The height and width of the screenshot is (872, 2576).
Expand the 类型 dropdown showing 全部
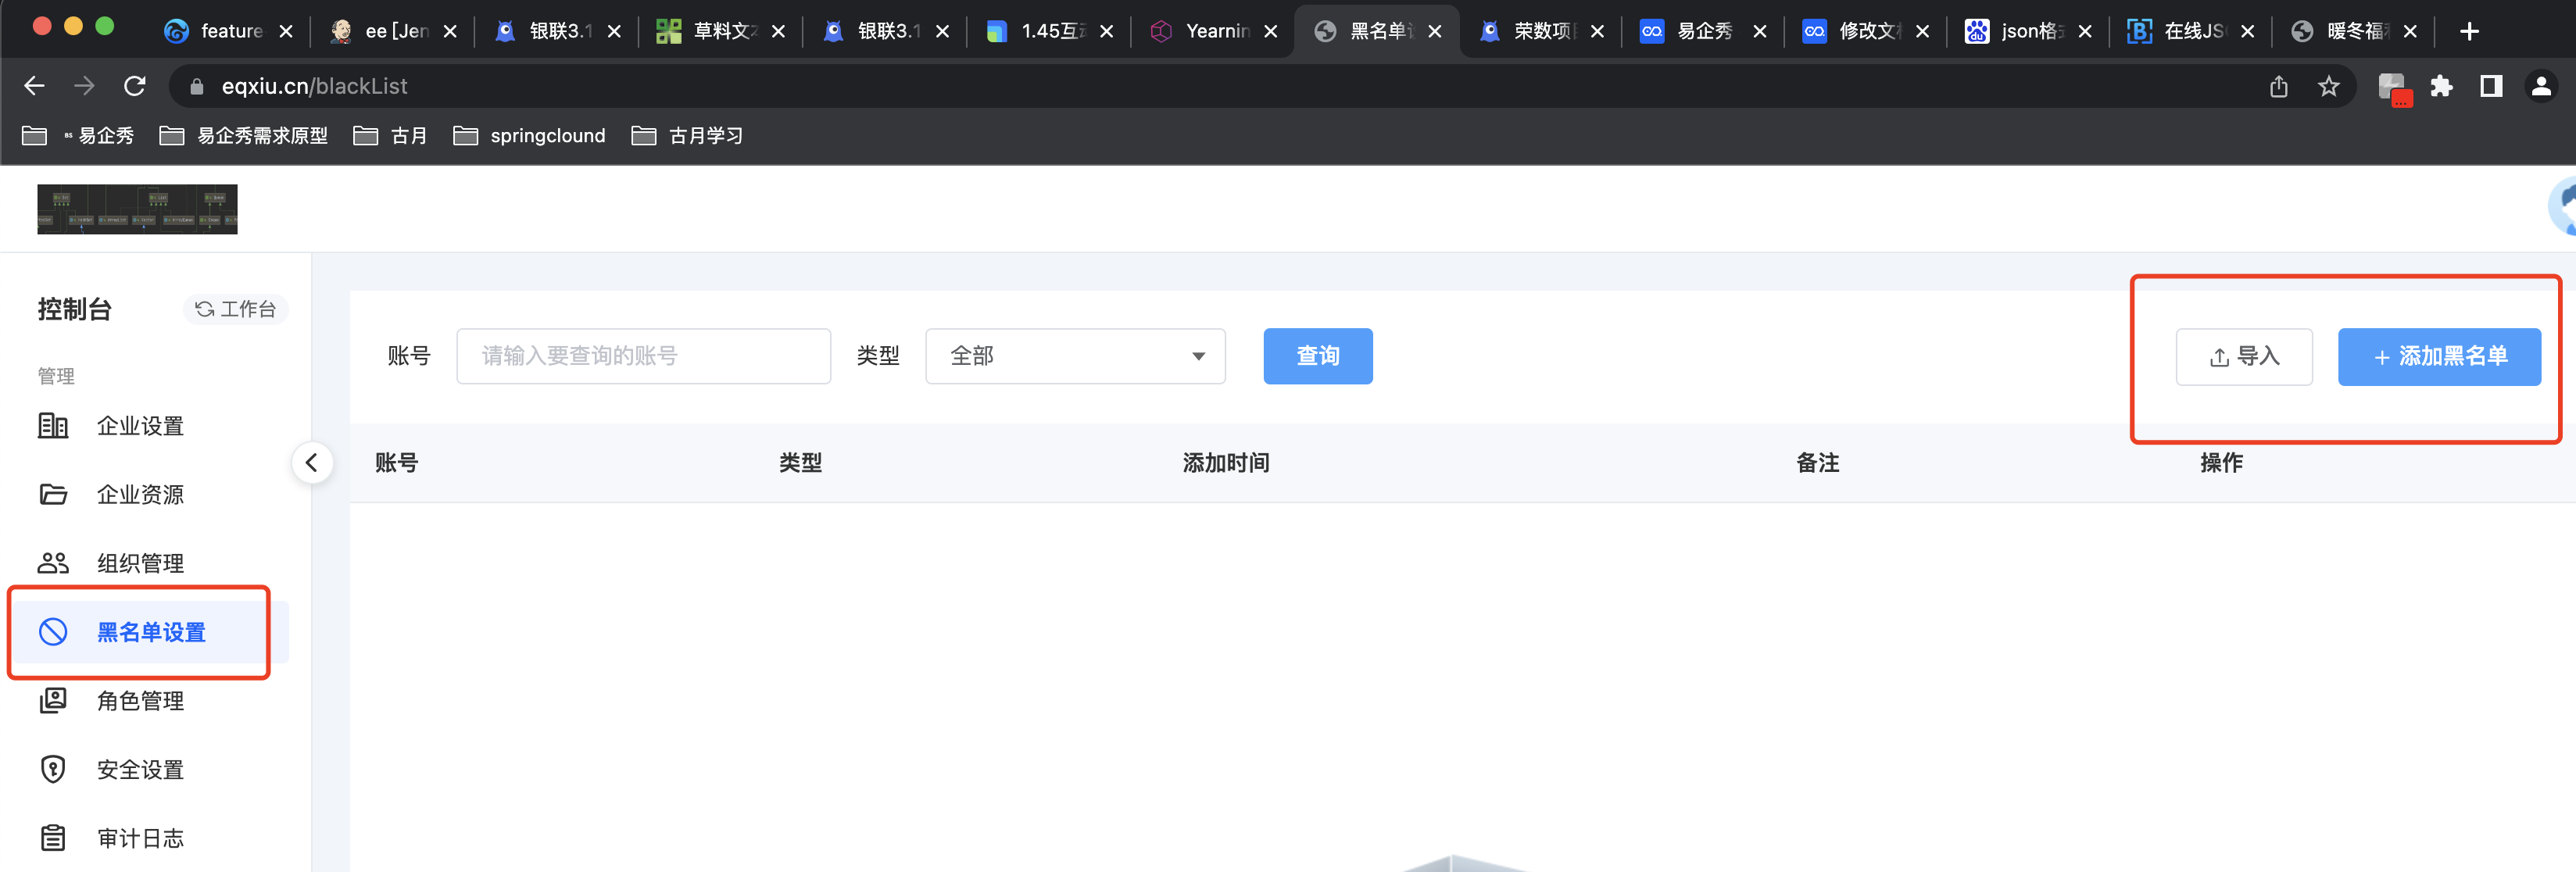[x=1075, y=356]
